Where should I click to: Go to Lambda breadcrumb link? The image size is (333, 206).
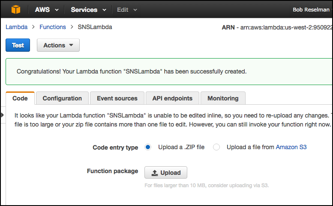coord(16,27)
